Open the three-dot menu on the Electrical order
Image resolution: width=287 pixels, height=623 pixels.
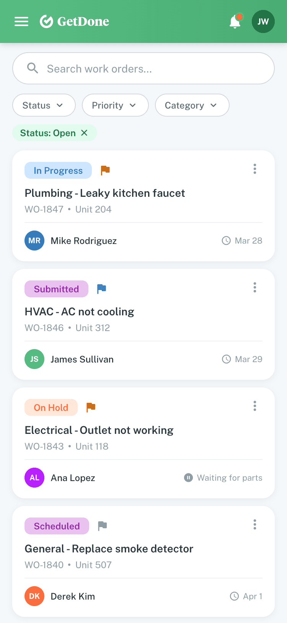254,406
